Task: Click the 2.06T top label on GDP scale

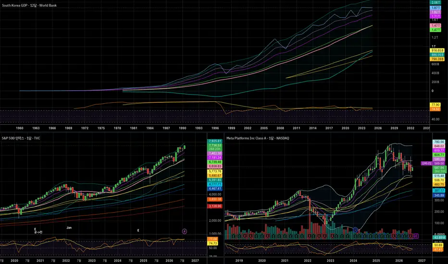Action: pyautogui.click(x=436, y=2)
